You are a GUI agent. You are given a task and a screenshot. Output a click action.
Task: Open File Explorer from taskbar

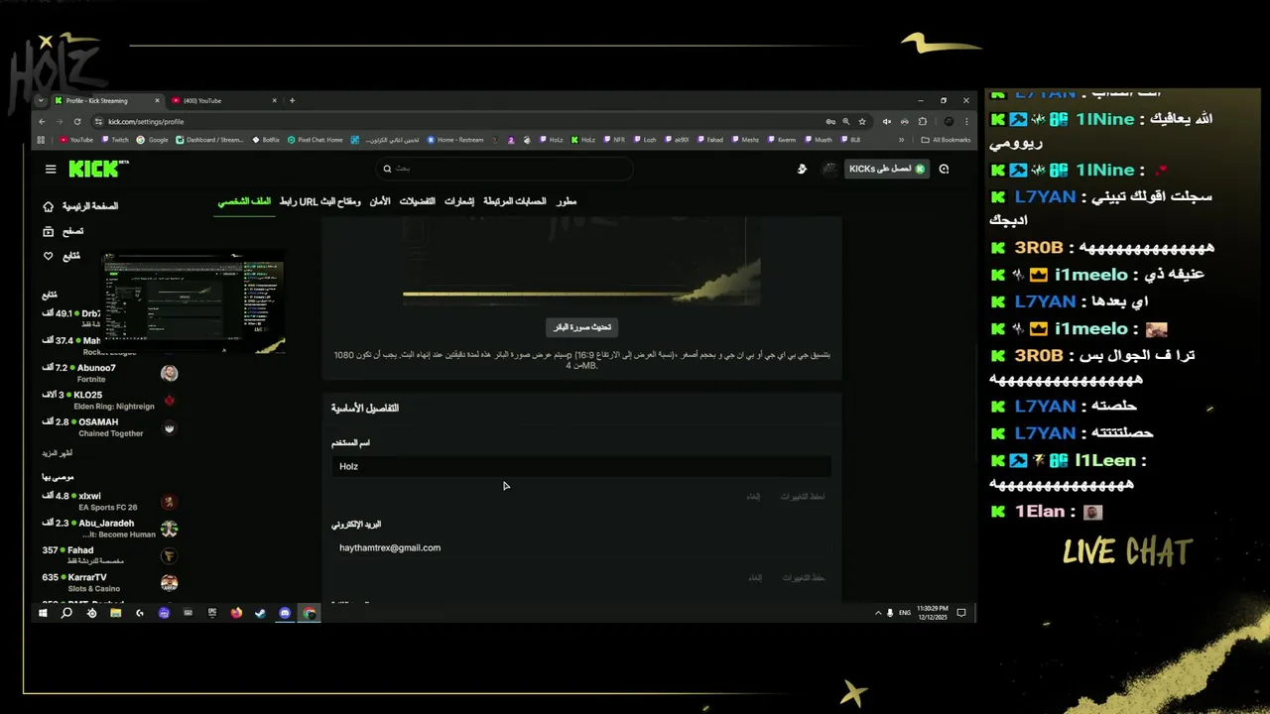click(116, 613)
